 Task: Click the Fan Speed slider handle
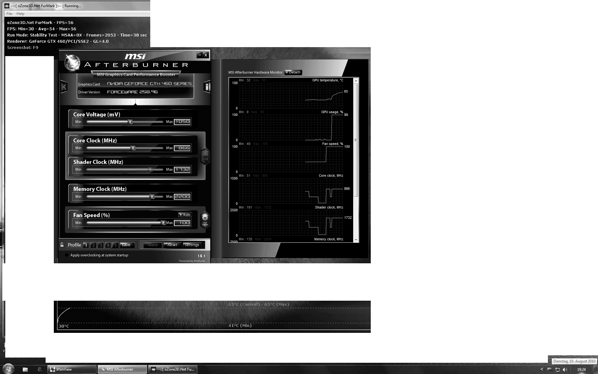coord(163,223)
